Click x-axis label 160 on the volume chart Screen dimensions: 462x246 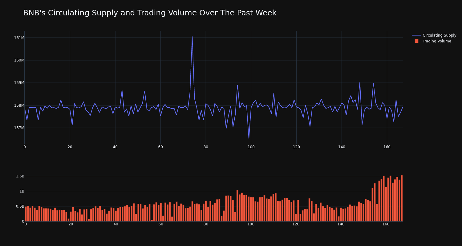(386, 224)
